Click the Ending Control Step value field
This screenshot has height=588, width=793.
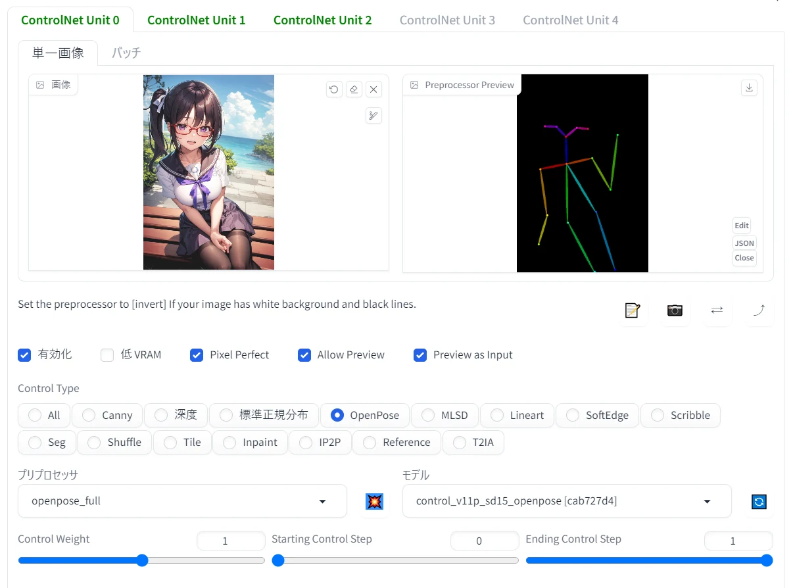pos(738,541)
